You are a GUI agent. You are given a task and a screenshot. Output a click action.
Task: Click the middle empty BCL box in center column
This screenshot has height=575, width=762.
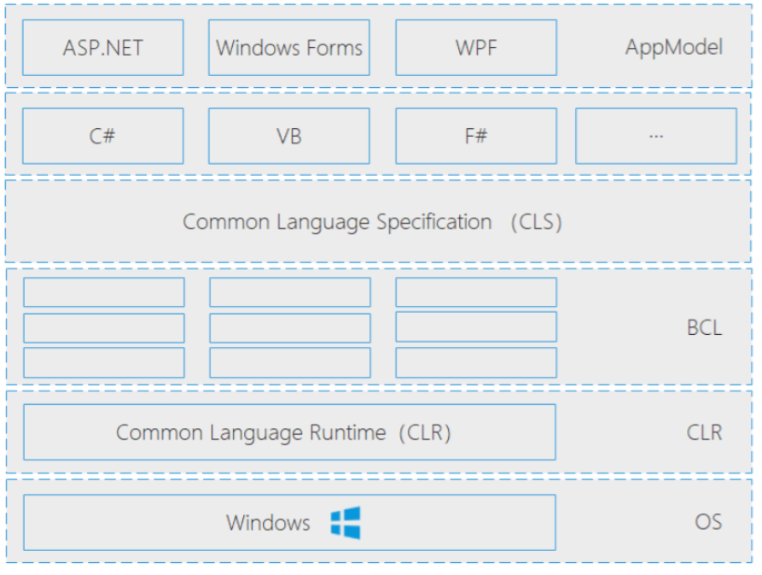tap(290, 327)
